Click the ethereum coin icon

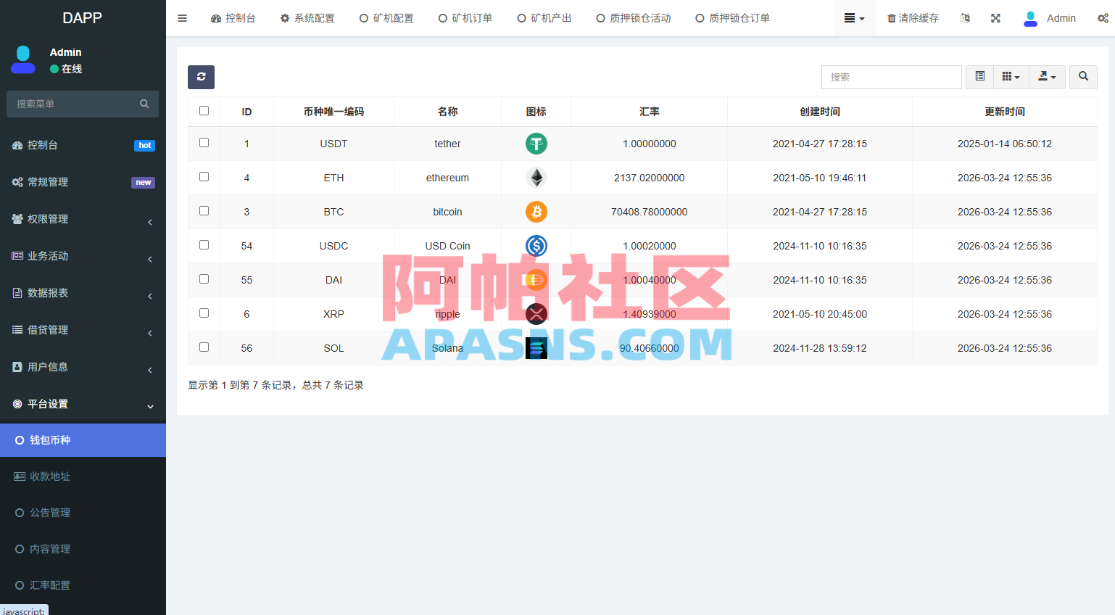[536, 178]
